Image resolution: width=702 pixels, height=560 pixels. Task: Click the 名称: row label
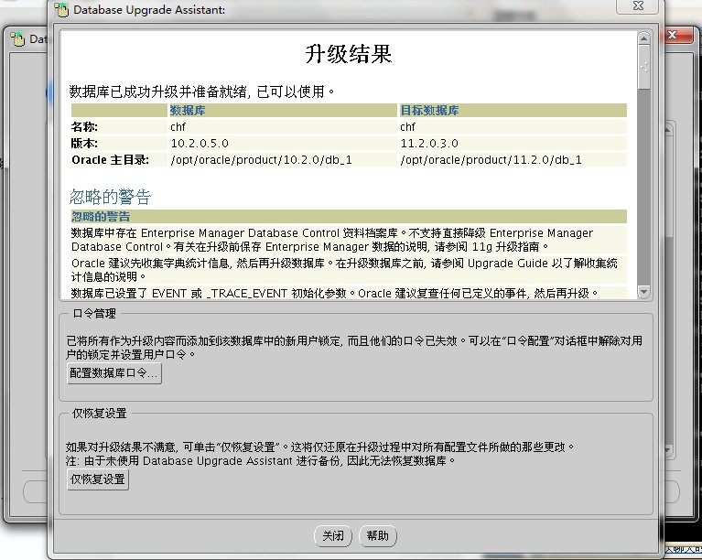(84, 126)
